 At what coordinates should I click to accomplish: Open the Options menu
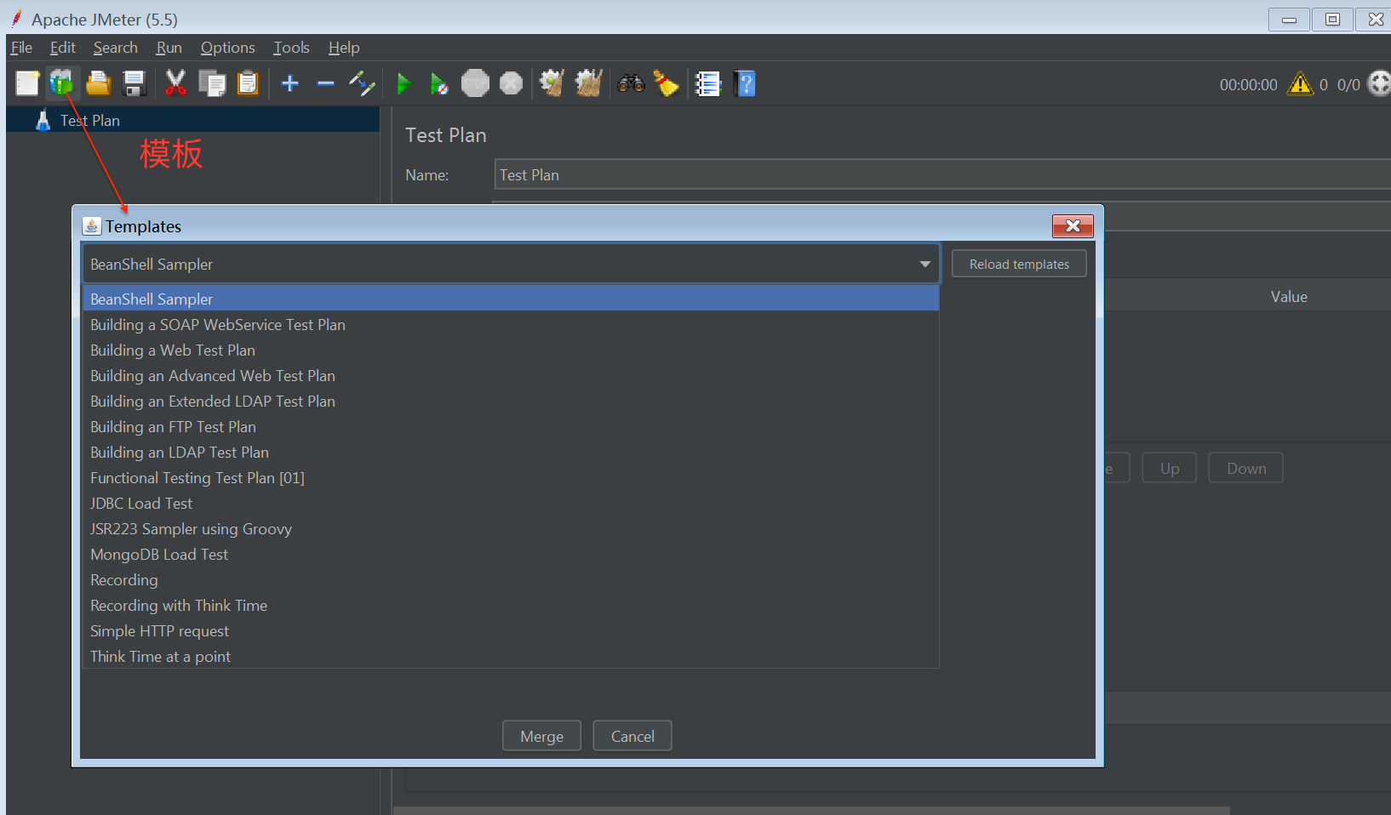(227, 48)
